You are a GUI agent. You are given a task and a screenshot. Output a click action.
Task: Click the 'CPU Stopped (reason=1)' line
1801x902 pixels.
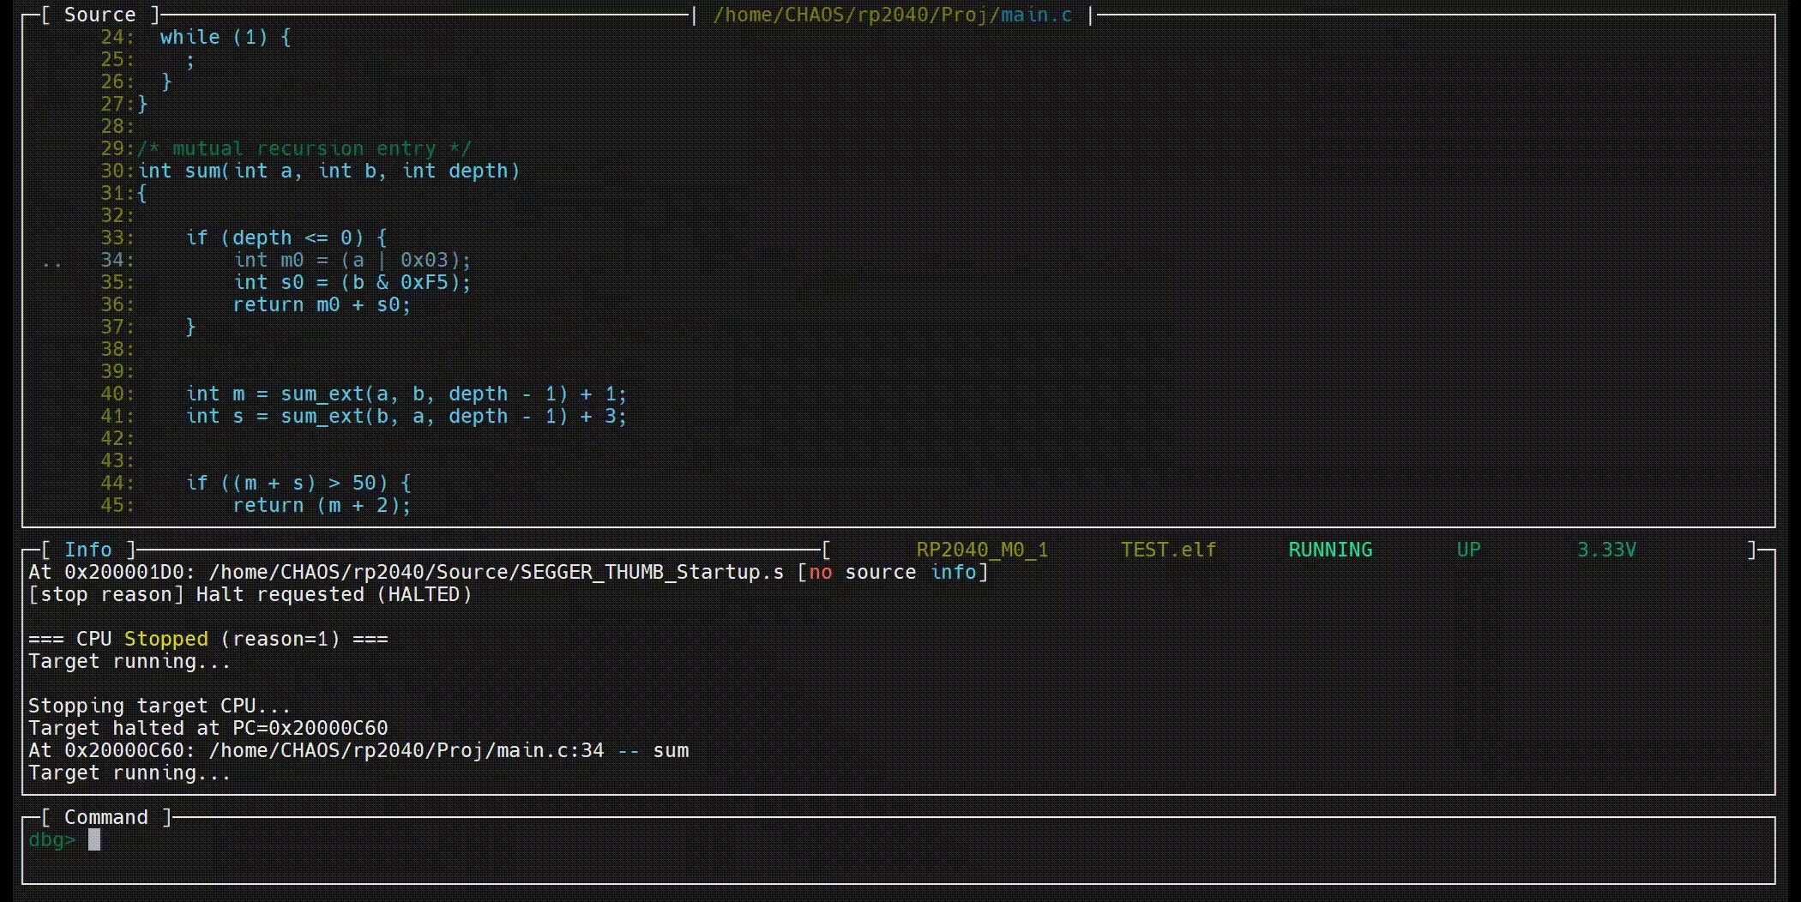point(208,639)
